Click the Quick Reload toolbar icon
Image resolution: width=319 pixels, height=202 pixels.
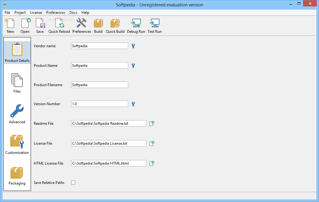click(59, 26)
